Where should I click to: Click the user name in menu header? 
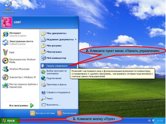tap(17, 22)
